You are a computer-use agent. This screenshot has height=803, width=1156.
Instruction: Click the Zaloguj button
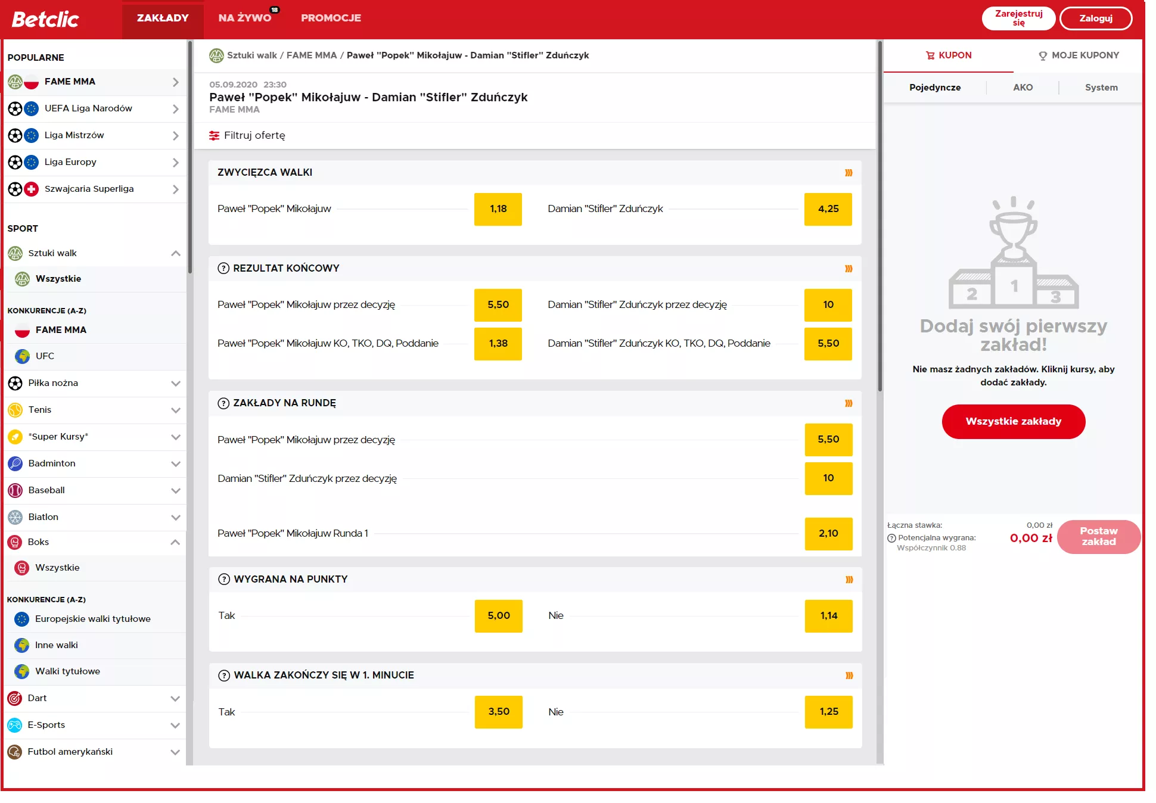[x=1096, y=18]
